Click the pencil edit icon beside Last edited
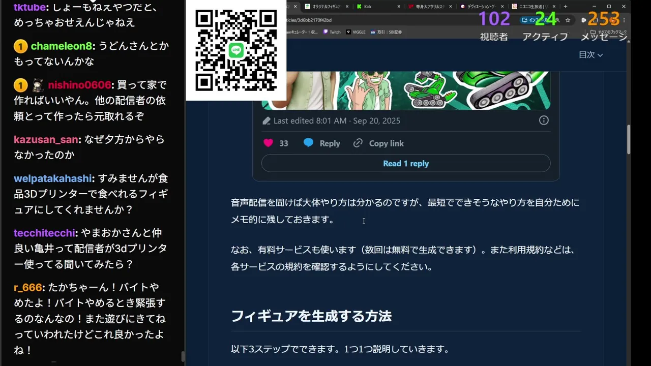651x366 pixels. point(267,120)
